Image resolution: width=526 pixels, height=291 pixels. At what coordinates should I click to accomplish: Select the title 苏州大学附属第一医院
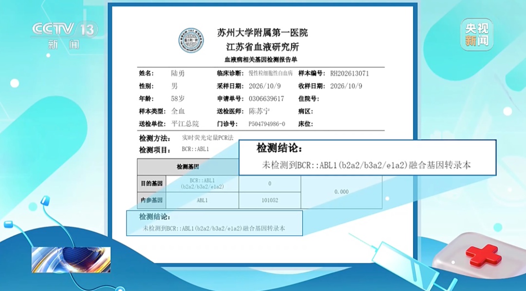[x=263, y=33]
